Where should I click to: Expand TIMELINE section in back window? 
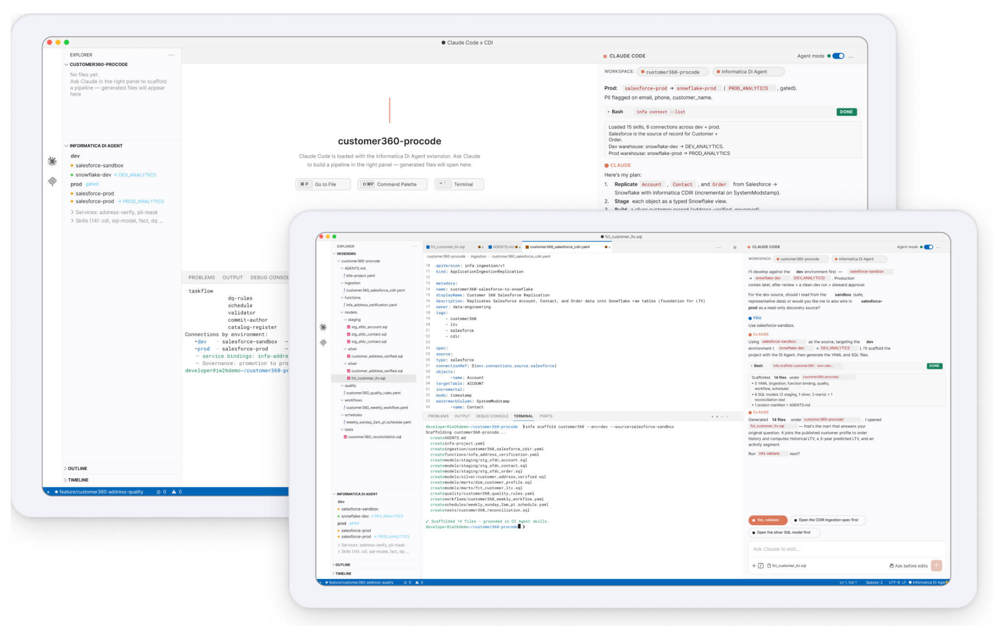point(76,480)
